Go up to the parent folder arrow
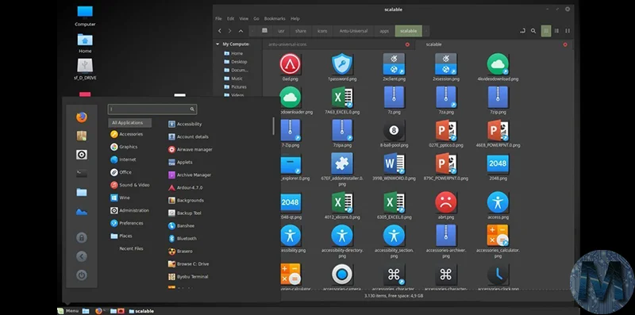Image resolution: width=635 pixels, height=315 pixels. click(x=241, y=31)
